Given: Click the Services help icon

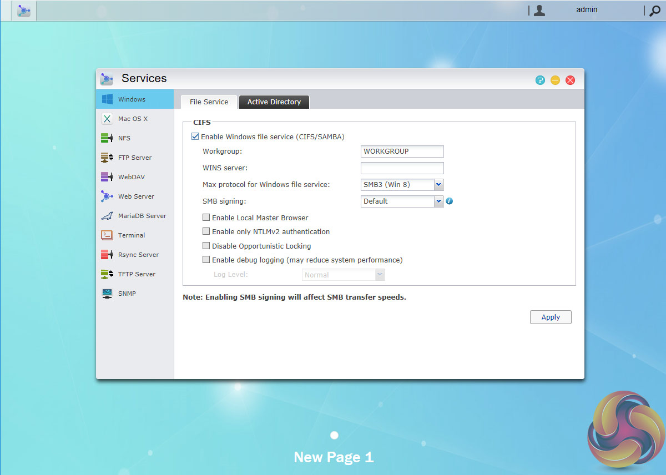Looking at the screenshot, I should pyautogui.click(x=540, y=80).
